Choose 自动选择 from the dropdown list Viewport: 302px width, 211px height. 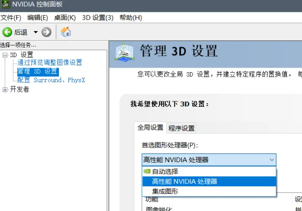tap(209, 171)
